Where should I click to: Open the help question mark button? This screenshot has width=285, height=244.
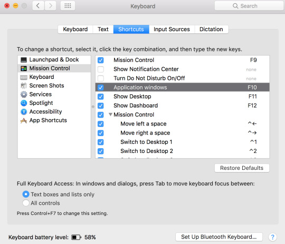pos(272,237)
